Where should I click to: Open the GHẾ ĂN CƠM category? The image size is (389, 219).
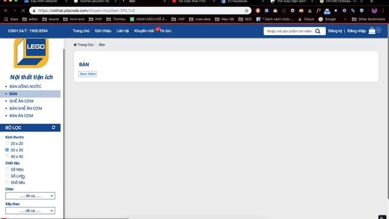[21, 101]
